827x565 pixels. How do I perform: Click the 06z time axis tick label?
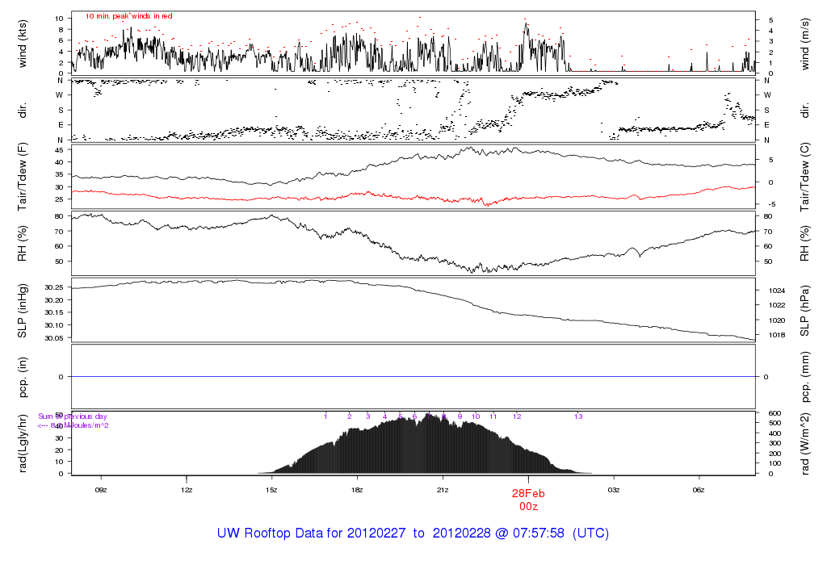pos(699,490)
